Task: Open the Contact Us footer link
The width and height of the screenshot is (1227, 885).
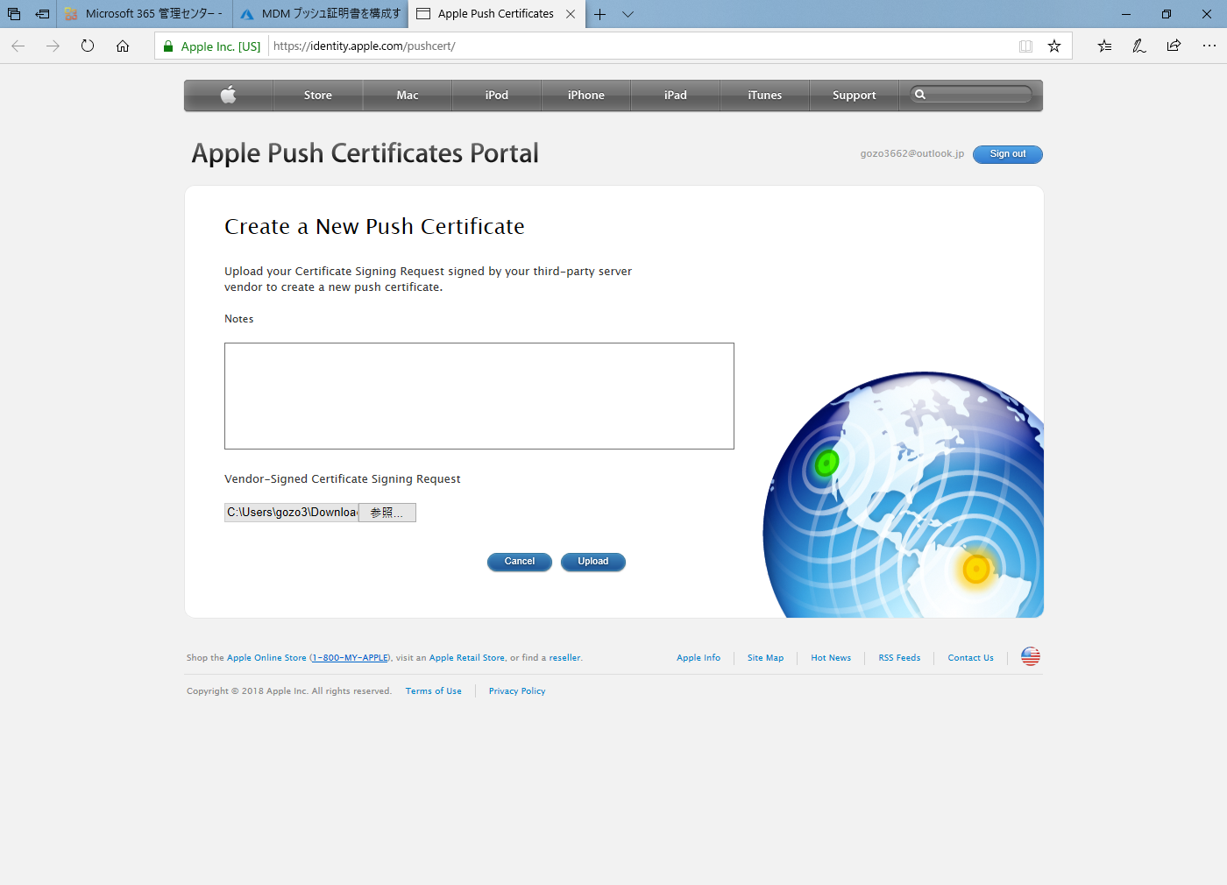Action: point(971,658)
